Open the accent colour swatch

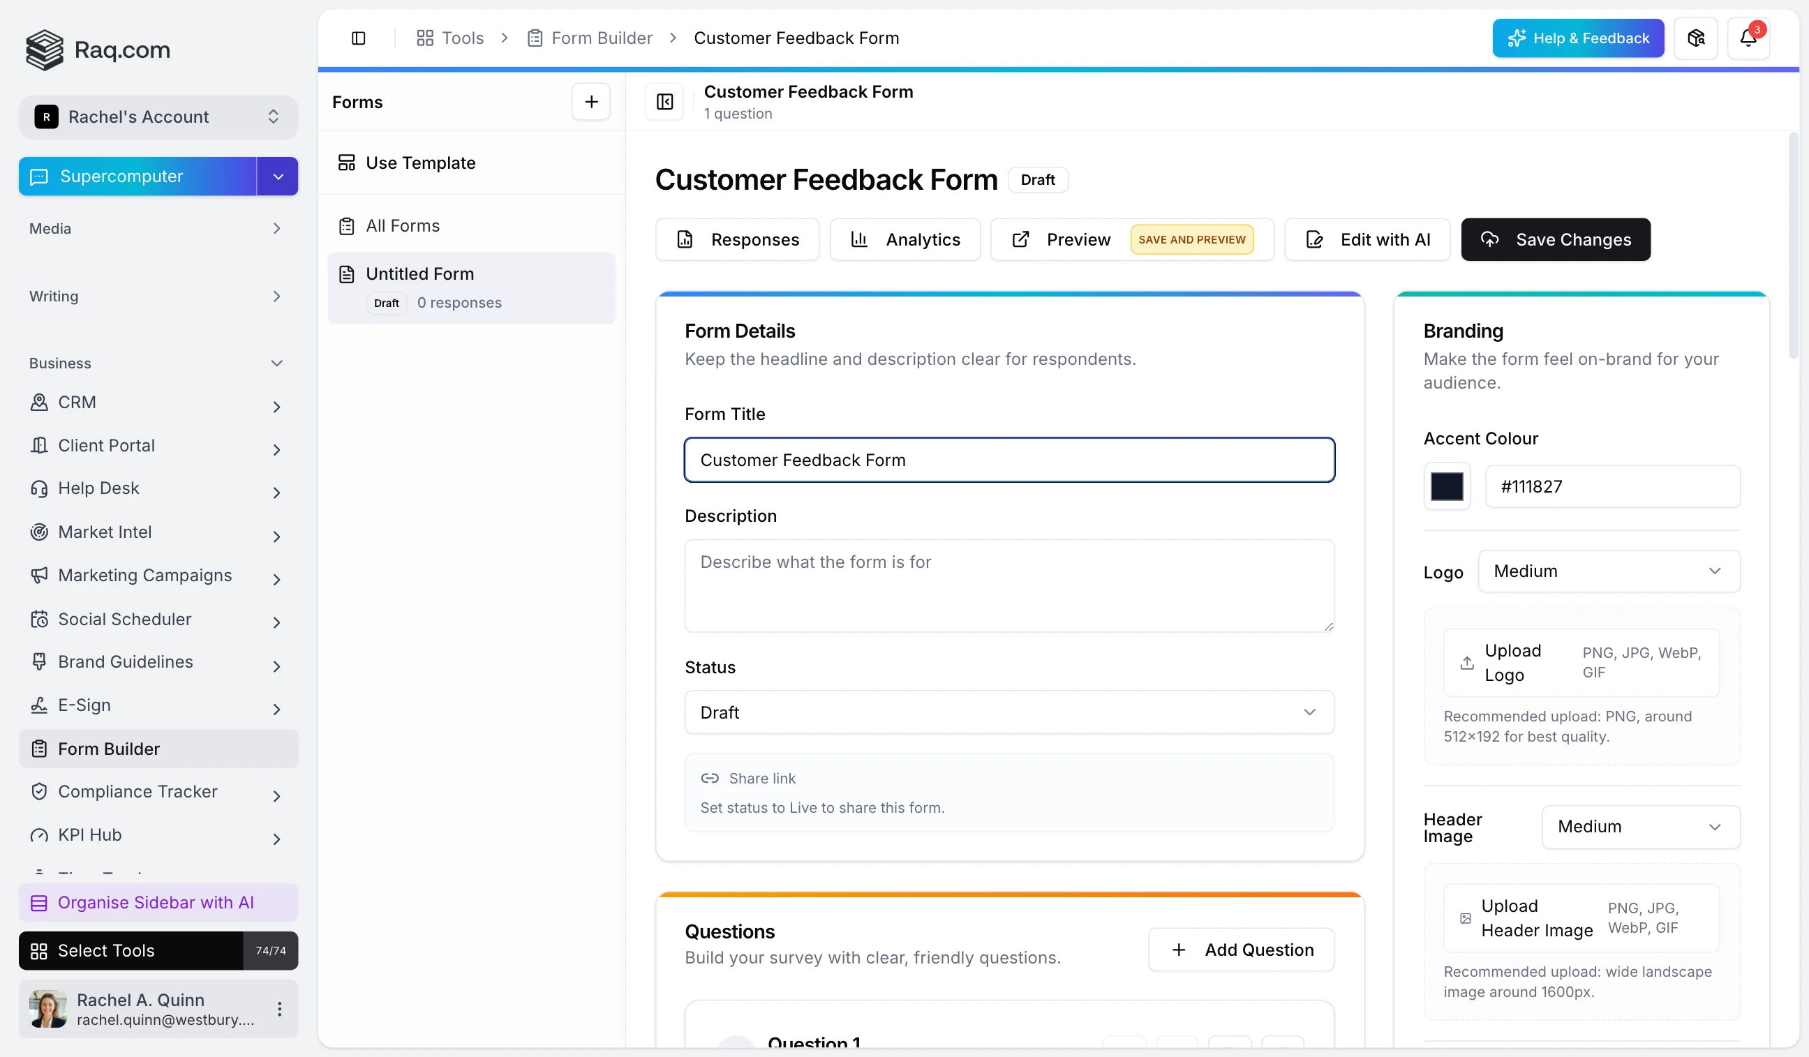(x=1447, y=486)
